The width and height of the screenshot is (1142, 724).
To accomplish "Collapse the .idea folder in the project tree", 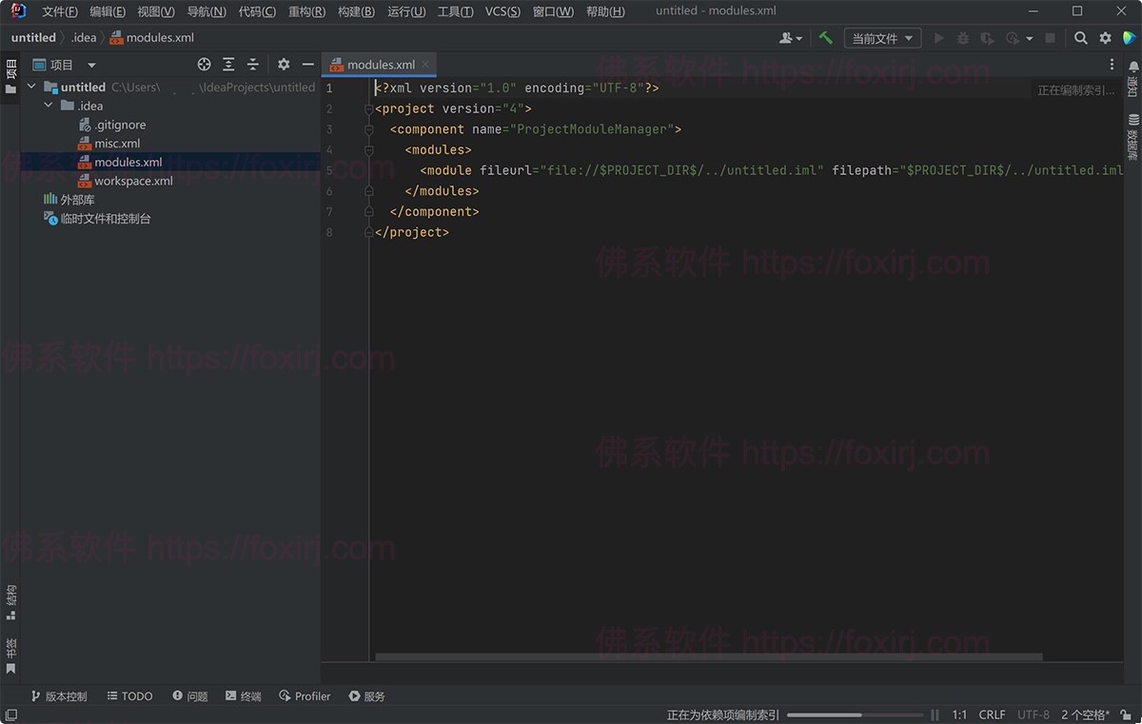I will point(48,105).
